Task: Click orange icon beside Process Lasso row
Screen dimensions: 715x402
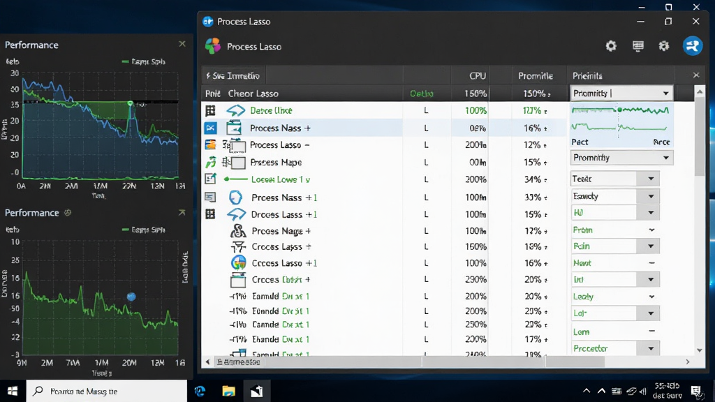Action: click(x=210, y=145)
